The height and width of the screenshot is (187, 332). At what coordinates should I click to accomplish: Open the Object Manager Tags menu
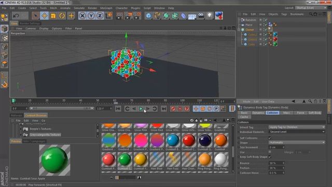click(x=284, y=14)
